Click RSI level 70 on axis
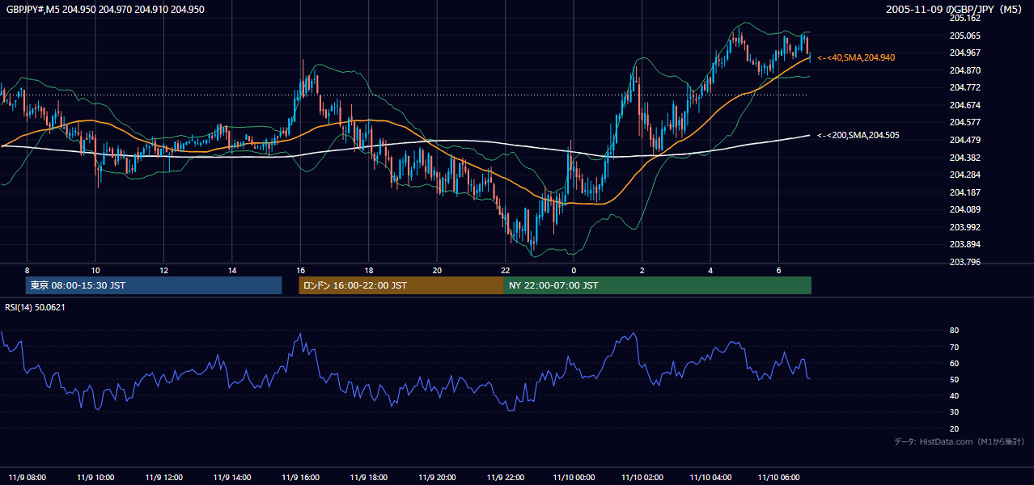 954,347
